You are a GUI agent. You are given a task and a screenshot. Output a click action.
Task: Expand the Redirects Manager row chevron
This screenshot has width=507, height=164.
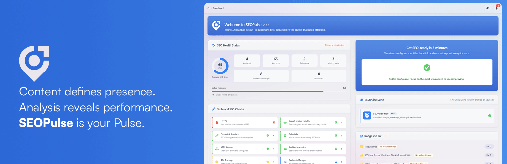tap(342, 162)
